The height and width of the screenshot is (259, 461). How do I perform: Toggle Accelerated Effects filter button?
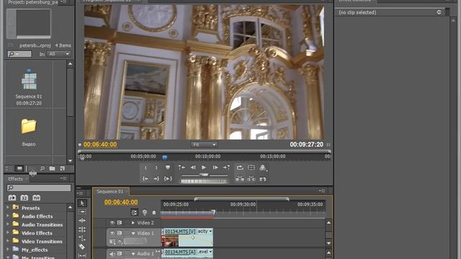pyautogui.click(x=12, y=198)
